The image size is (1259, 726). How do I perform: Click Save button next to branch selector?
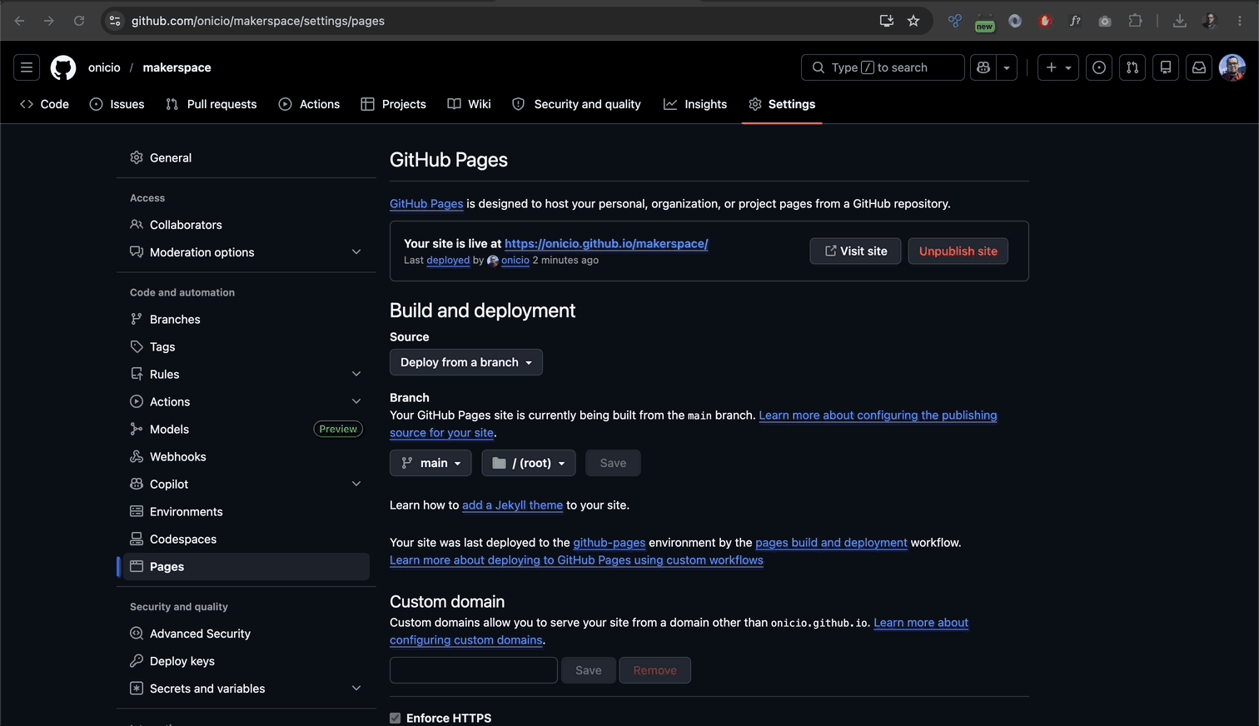613,463
